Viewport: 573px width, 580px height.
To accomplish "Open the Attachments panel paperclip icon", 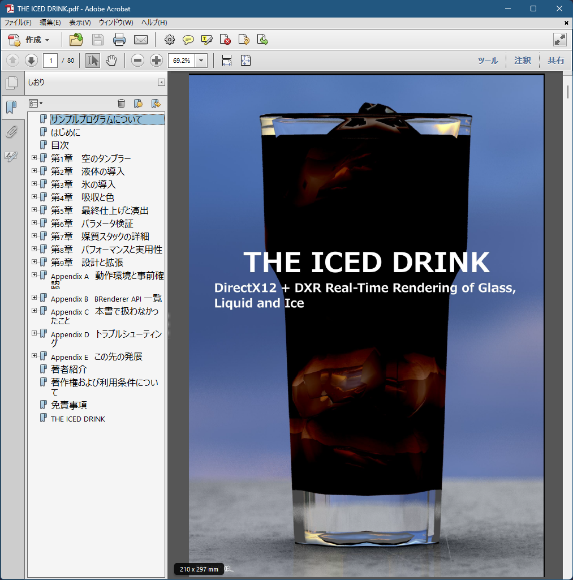I will click(11, 132).
